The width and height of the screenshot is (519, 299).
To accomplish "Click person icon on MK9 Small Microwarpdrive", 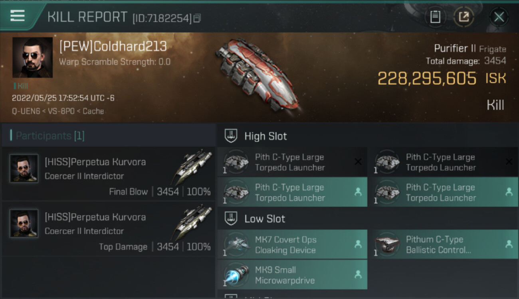I will [358, 274].
